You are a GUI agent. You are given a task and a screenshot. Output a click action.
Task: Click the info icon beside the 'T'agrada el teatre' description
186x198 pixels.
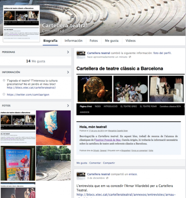coord(4,80)
